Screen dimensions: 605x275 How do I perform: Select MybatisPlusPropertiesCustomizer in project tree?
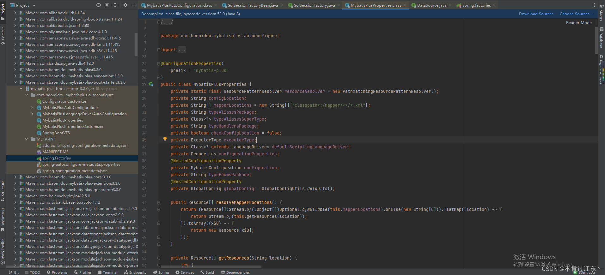click(x=73, y=126)
